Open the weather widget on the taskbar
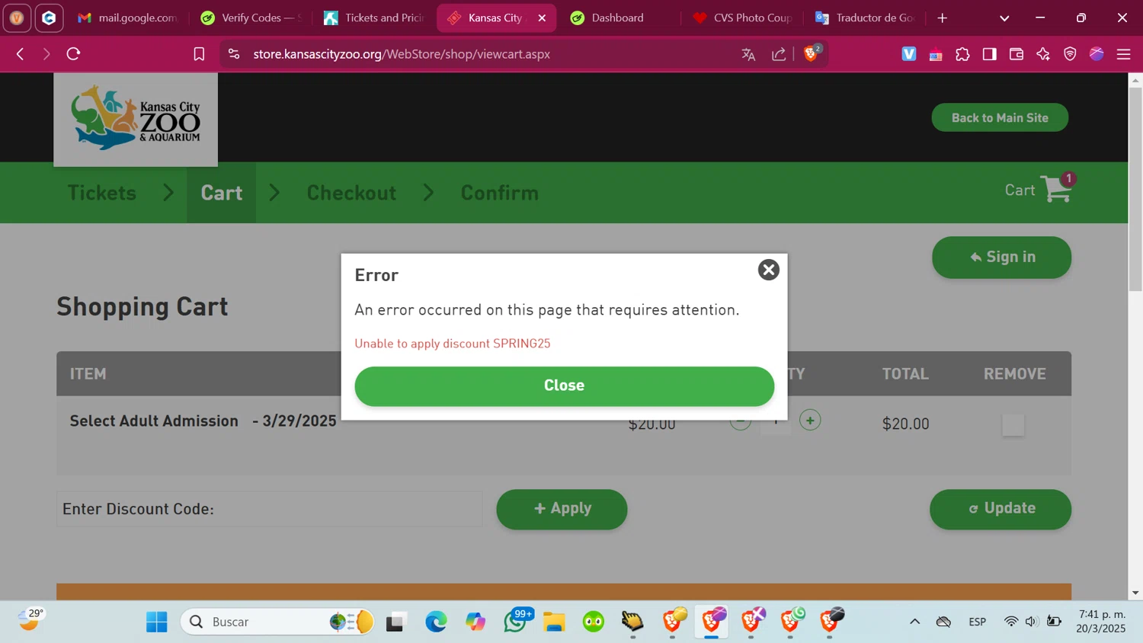The width and height of the screenshot is (1143, 643). [30, 620]
